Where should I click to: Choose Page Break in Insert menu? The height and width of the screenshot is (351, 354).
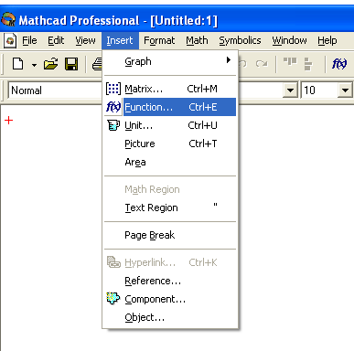coord(170,235)
